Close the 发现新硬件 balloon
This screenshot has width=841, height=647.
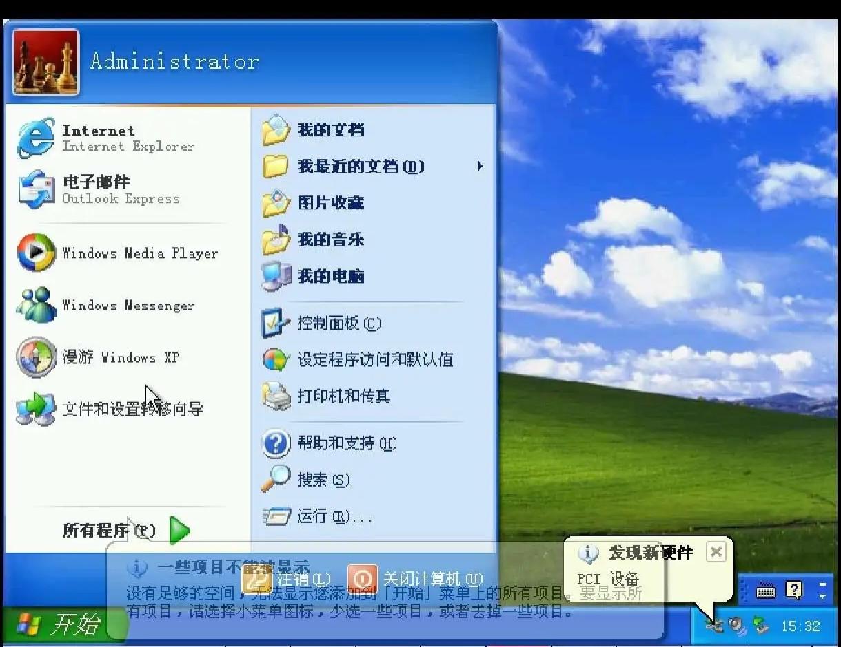716,552
